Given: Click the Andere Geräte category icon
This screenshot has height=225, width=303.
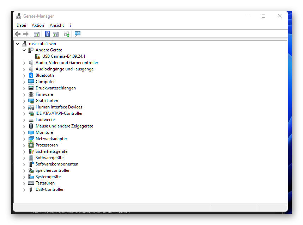Looking at the screenshot, I should click(x=31, y=50).
